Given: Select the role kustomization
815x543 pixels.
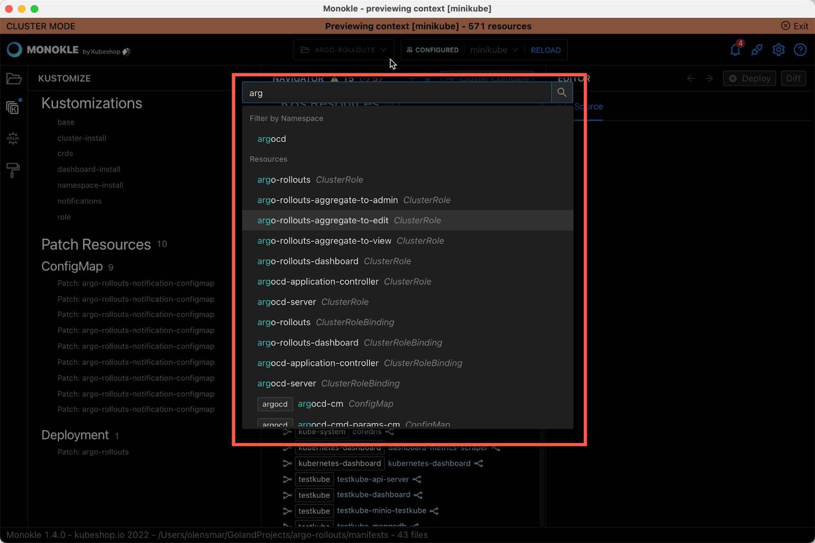Looking at the screenshot, I should point(64,217).
